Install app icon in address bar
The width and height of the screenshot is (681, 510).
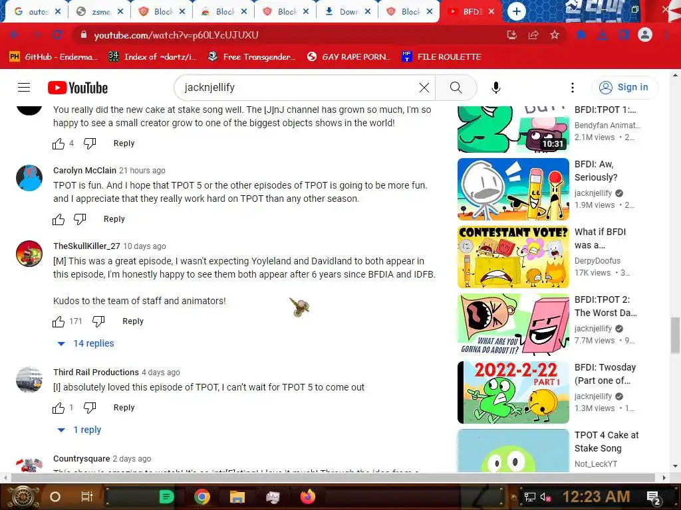coord(512,35)
